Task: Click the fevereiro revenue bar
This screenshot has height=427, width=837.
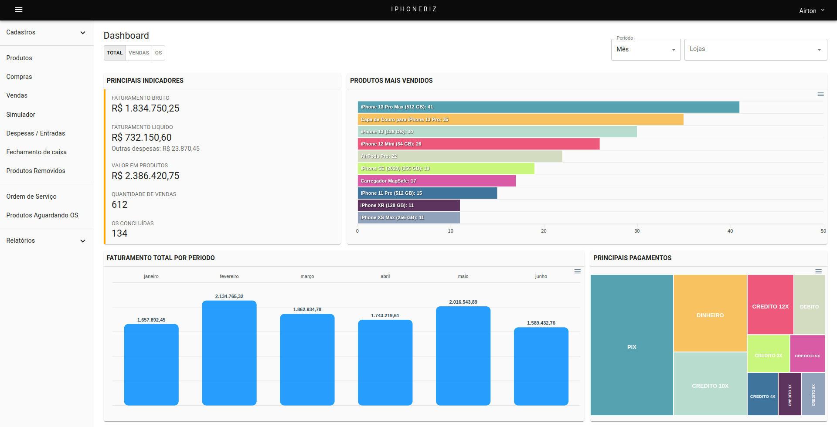Action: 229,353
